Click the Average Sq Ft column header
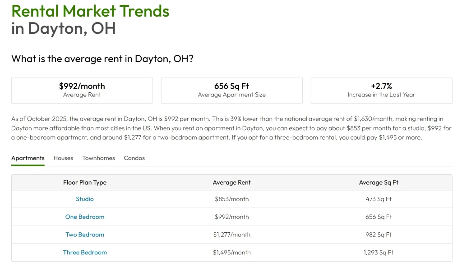 (379, 182)
